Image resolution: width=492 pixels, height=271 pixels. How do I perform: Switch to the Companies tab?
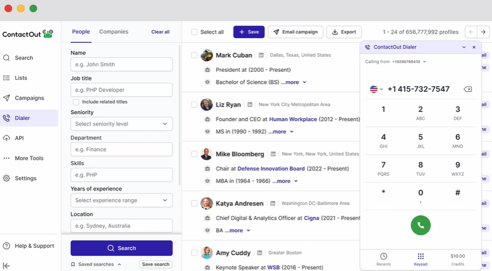[x=114, y=32]
